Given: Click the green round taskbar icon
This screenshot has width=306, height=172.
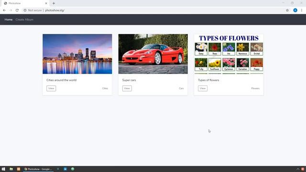Looking at the screenshot, I should coord(73,169).
